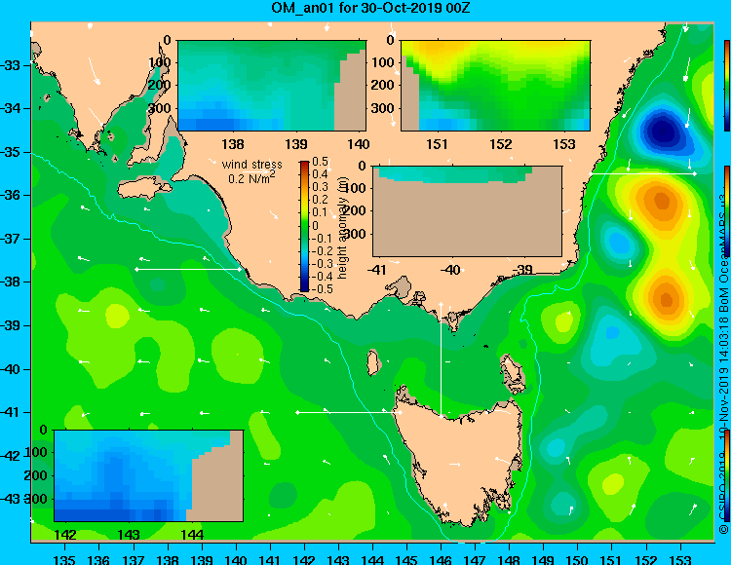Open the depth section inset spanning 142 to 144

pos(149,475)
